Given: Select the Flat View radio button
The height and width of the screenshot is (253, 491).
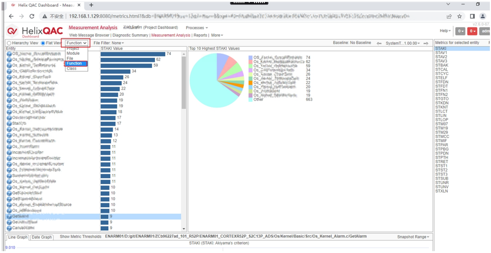Looking at the screenshot, I should (43, 43).
